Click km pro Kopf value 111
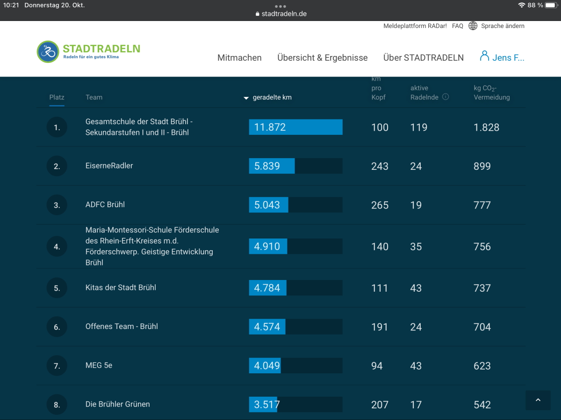 click(380, 288)
